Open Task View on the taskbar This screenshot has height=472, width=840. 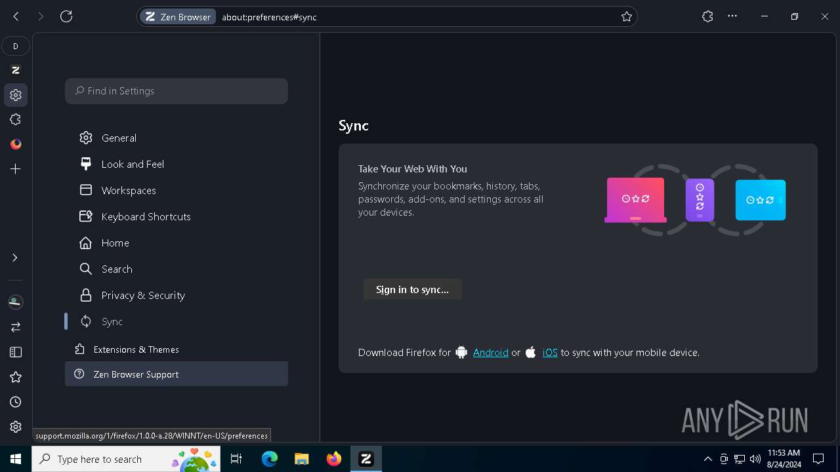point(237,459)
